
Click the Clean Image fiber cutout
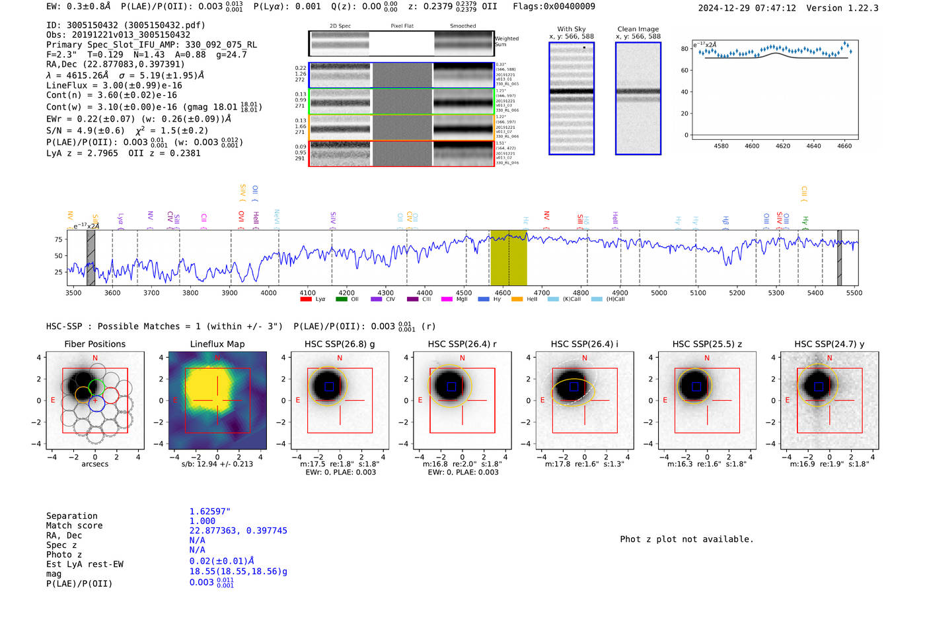coord(638,98)
